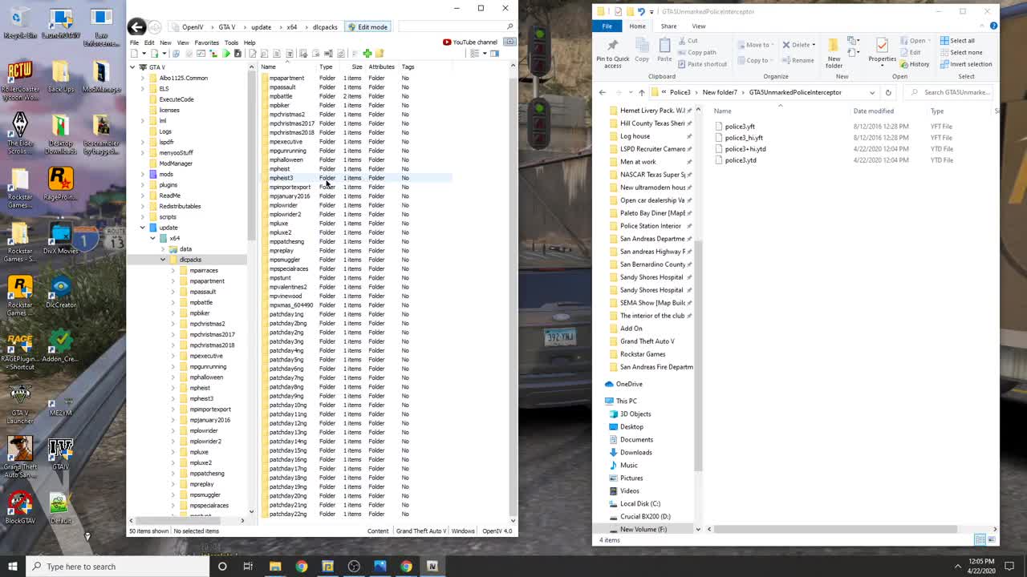1027x577 pixels.
Task: Open the Tools menu in OpenIV
Action: (231, 42)
